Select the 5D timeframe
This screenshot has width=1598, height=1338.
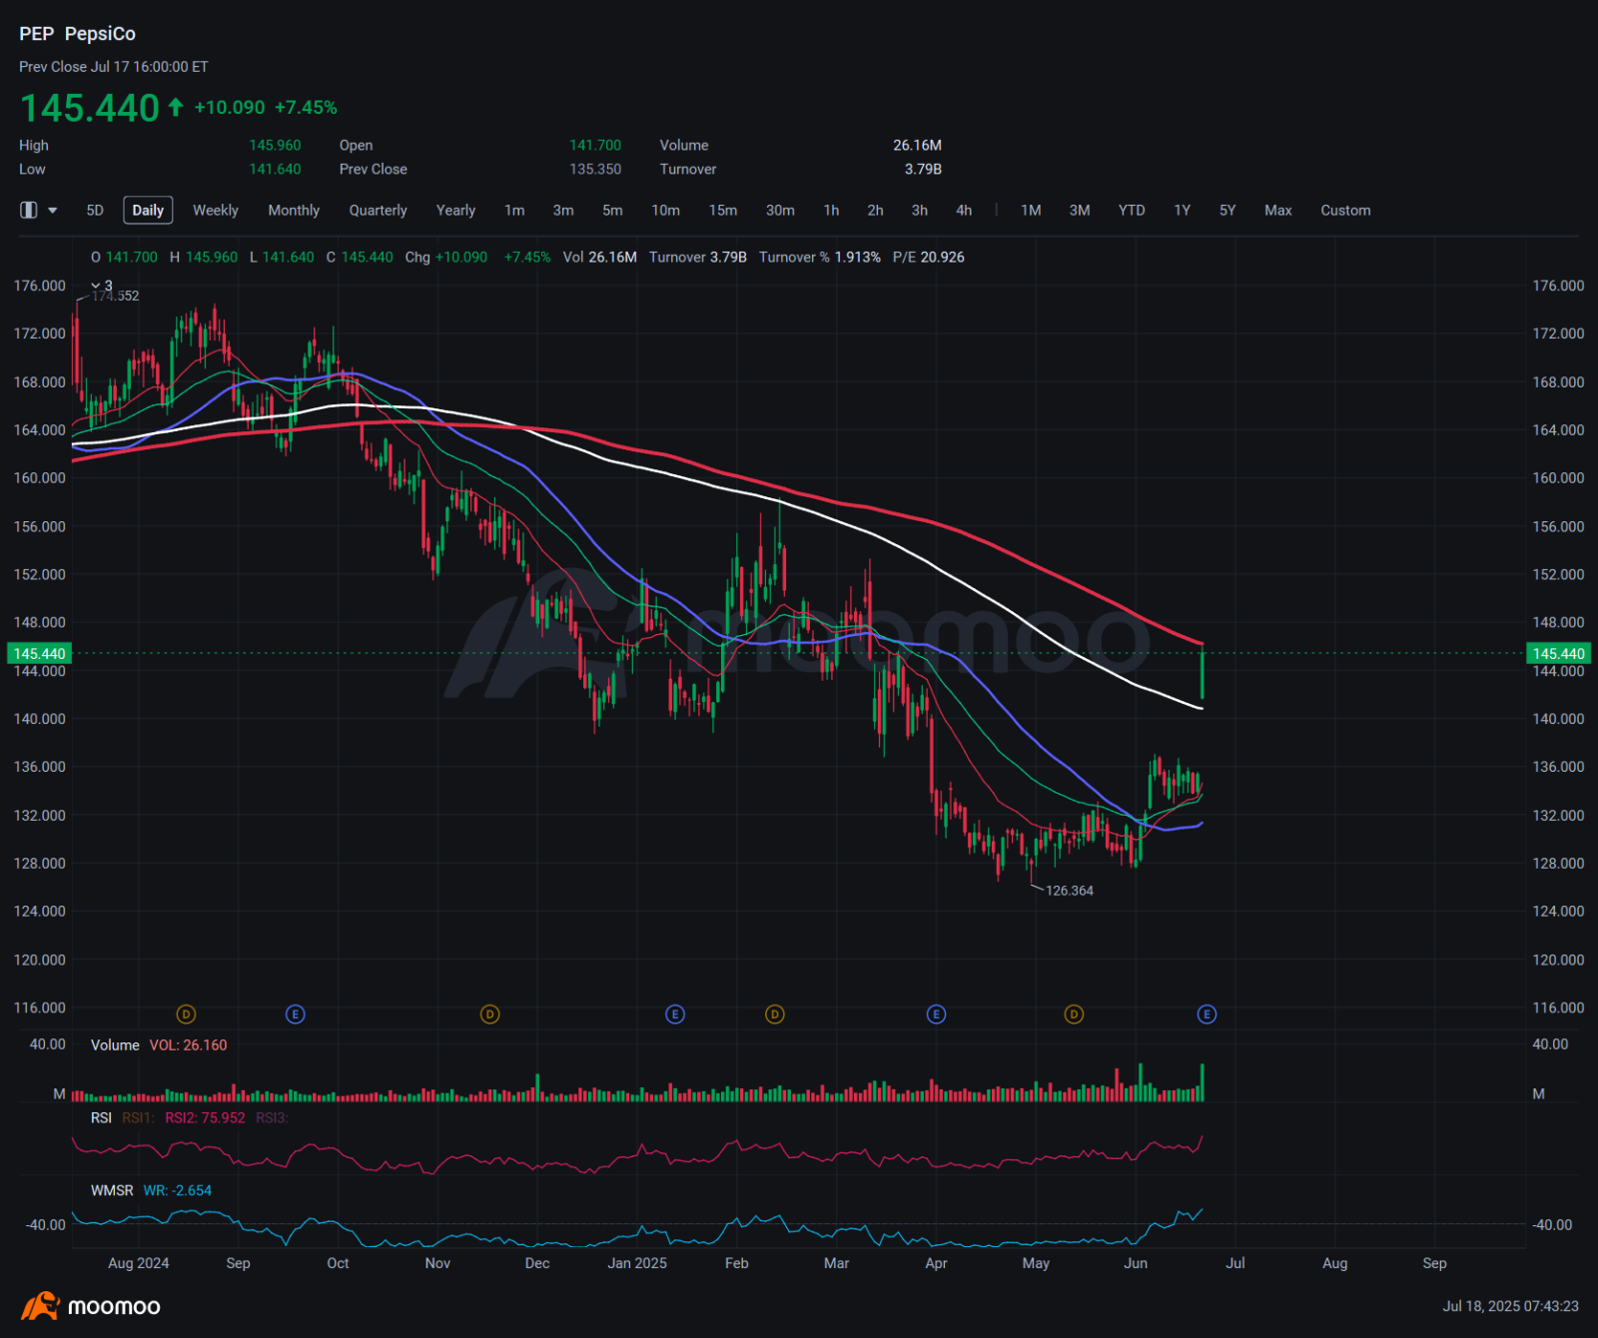(95, 211)
